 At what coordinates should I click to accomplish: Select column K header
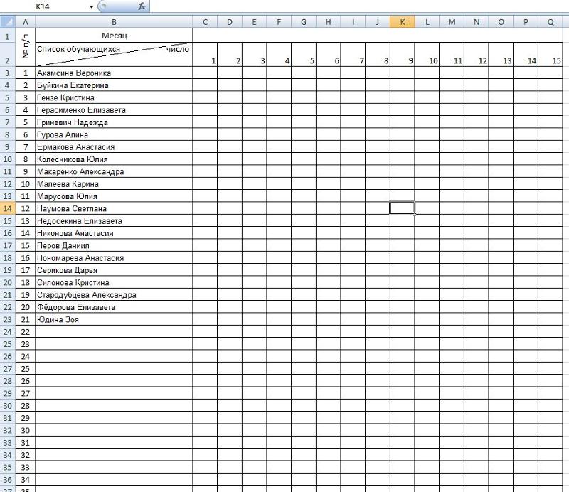403,22
